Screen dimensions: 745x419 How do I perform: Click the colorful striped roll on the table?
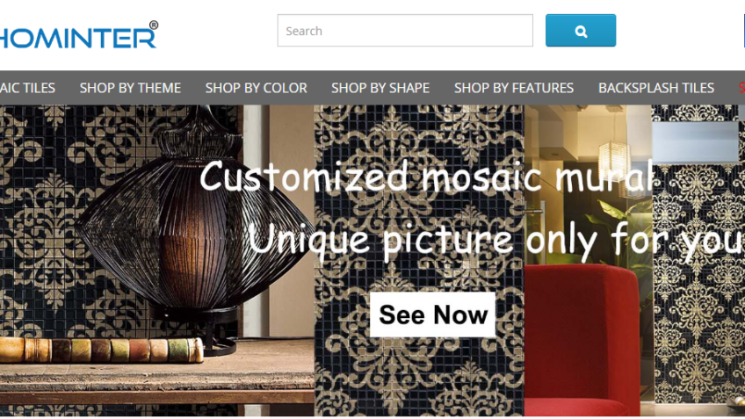102,350
